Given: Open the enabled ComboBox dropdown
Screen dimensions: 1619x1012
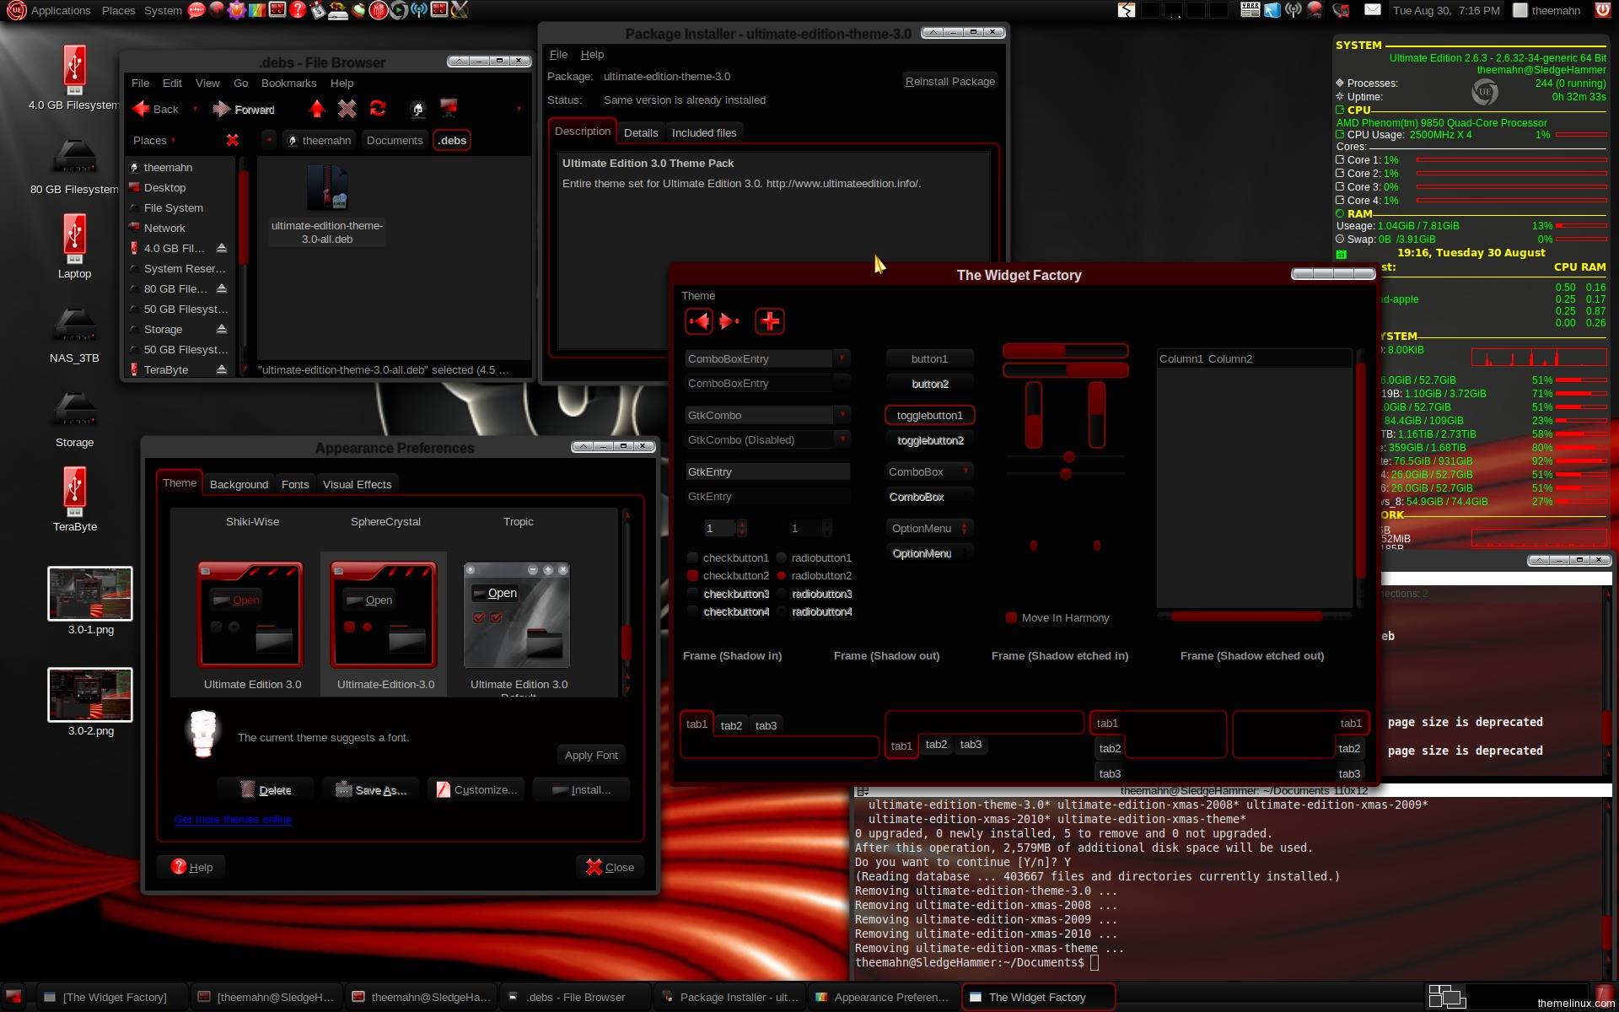Looking at the screenshot, I should [929, 471].
